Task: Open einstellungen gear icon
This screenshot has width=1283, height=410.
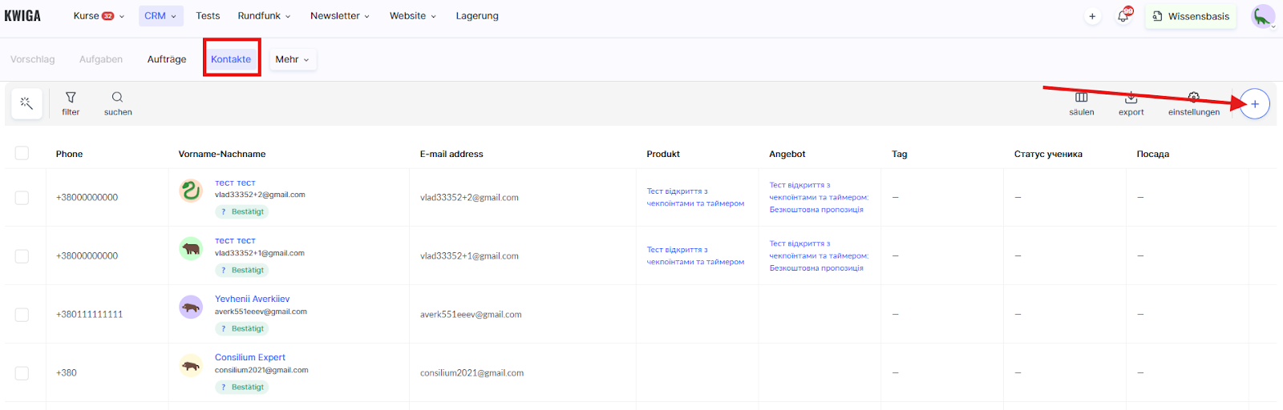Action: click(x=1193, y=98)
